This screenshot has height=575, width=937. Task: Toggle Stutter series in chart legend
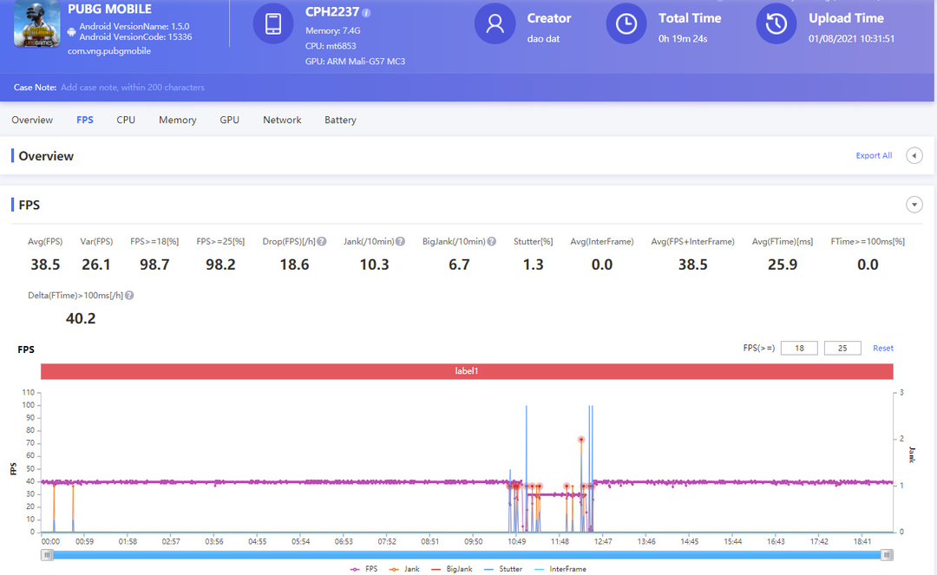point(503,569)
